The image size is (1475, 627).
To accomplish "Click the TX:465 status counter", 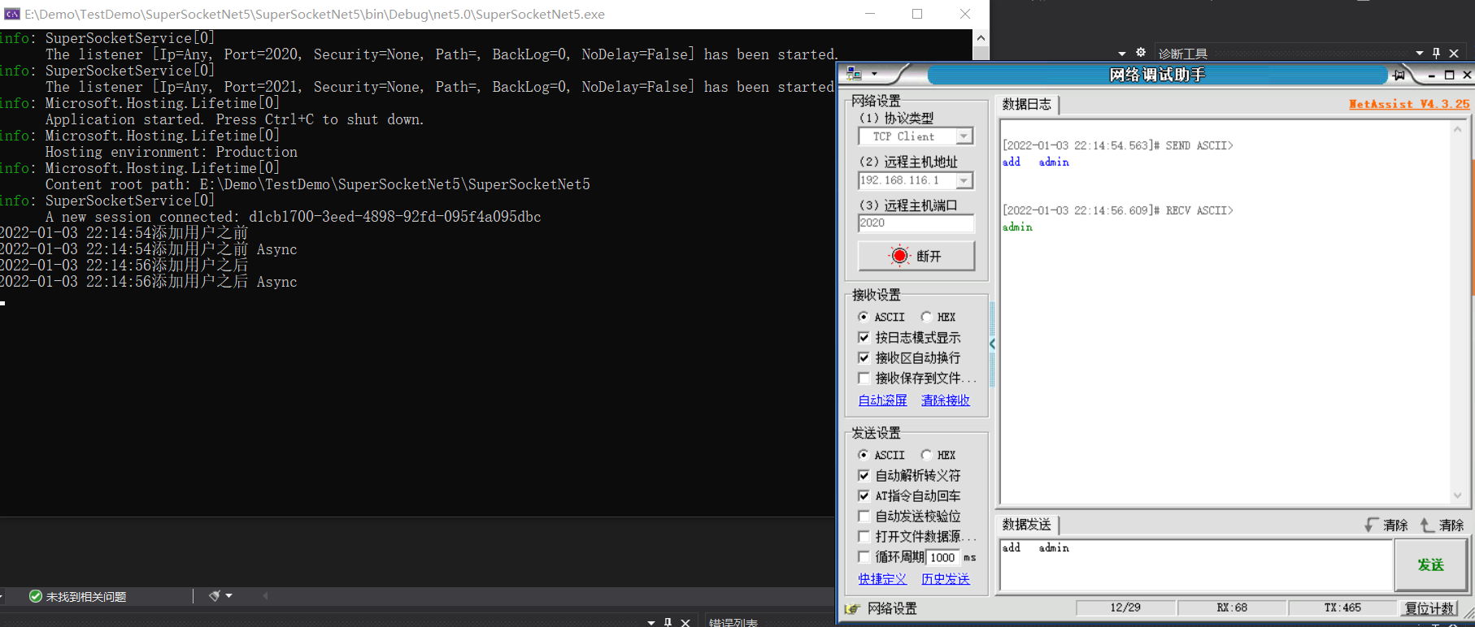I will click(1342, 608).
